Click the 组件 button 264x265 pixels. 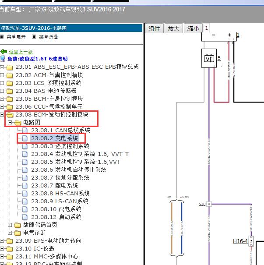[155, 28]
